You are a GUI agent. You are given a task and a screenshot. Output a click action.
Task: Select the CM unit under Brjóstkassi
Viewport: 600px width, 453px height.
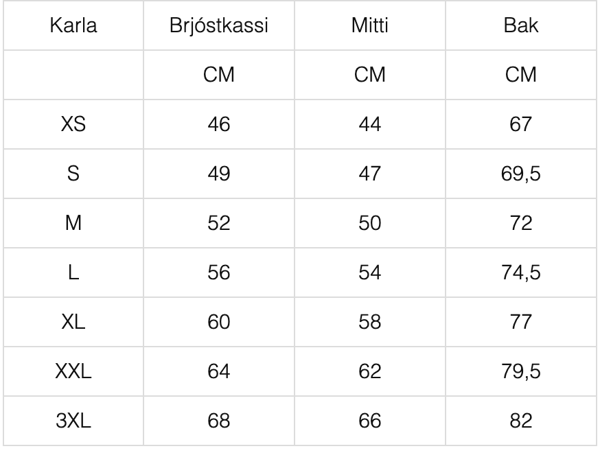click(218, 75)
